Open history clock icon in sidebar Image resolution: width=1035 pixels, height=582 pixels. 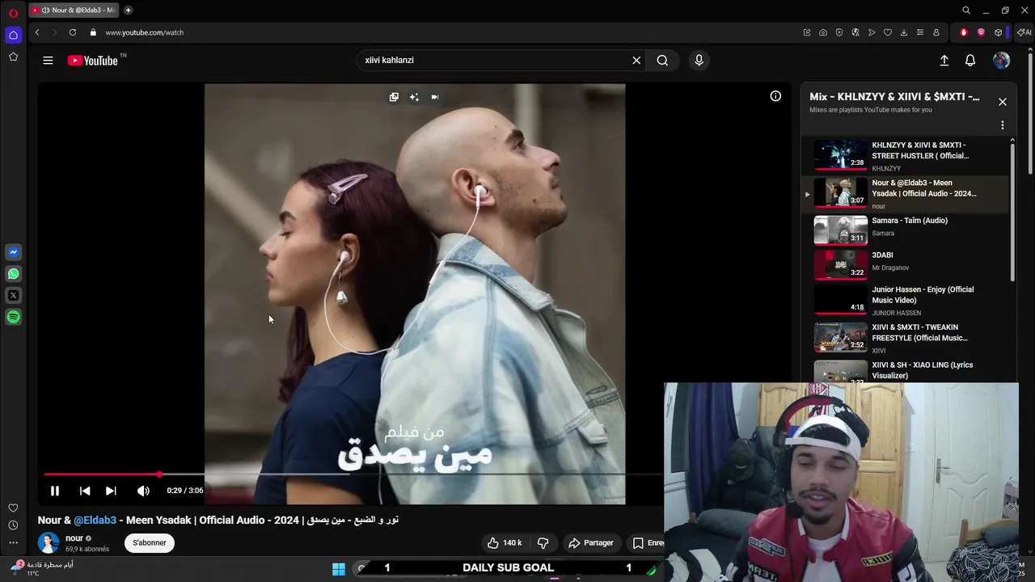coord(13,525)
